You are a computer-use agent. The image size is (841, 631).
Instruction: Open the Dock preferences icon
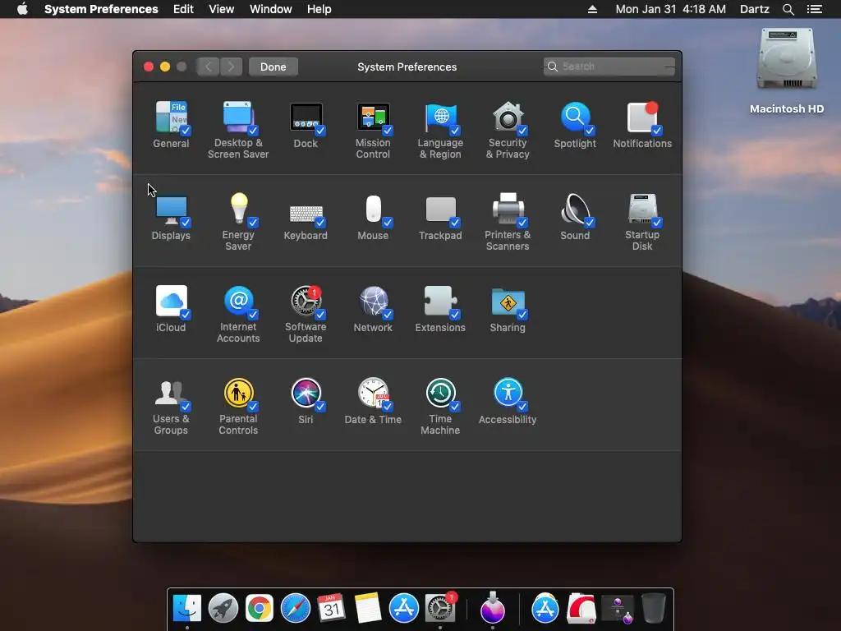[306, 117]
